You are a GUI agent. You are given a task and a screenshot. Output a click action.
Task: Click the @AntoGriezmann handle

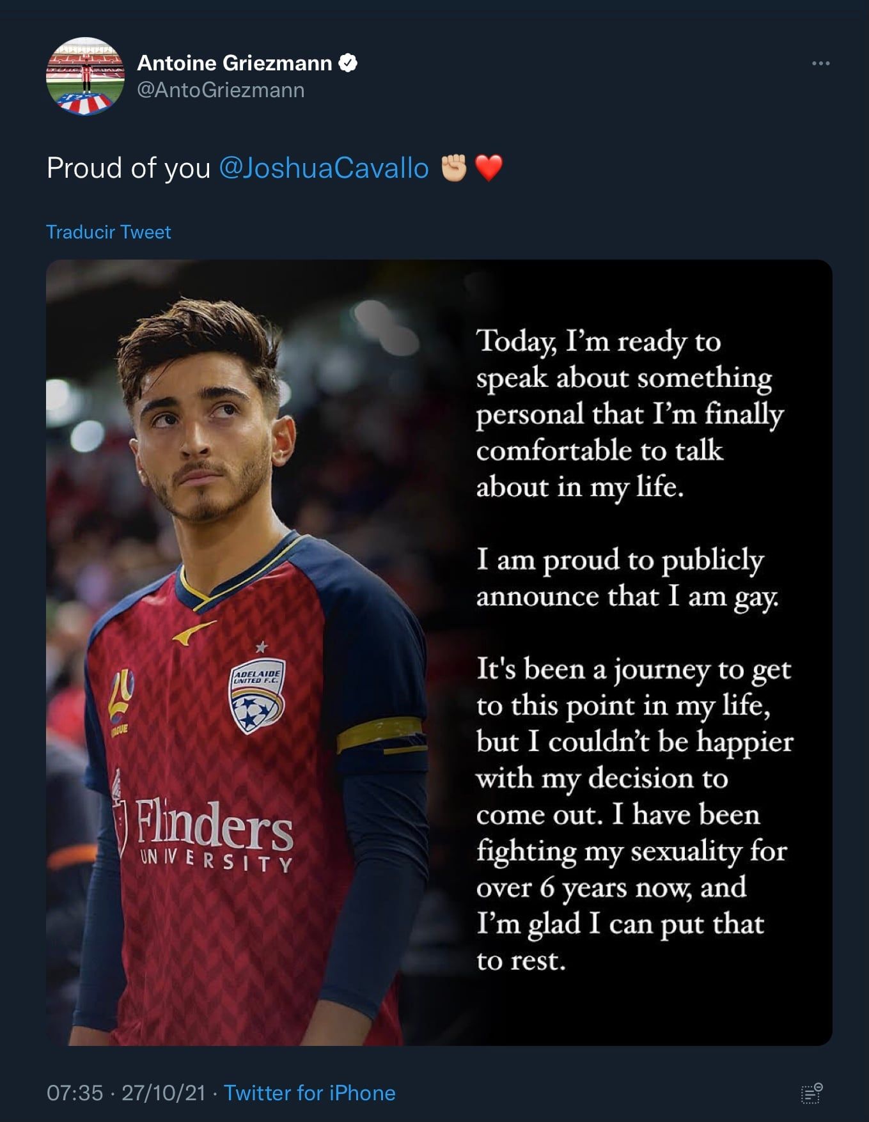(x=221, y=90)
